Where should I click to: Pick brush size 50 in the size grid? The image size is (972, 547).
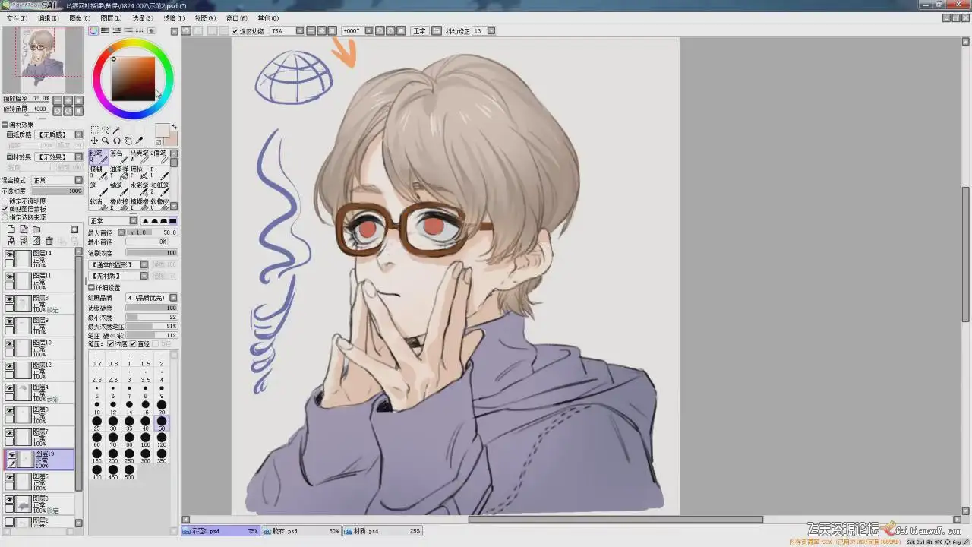[x=162, y=422]
